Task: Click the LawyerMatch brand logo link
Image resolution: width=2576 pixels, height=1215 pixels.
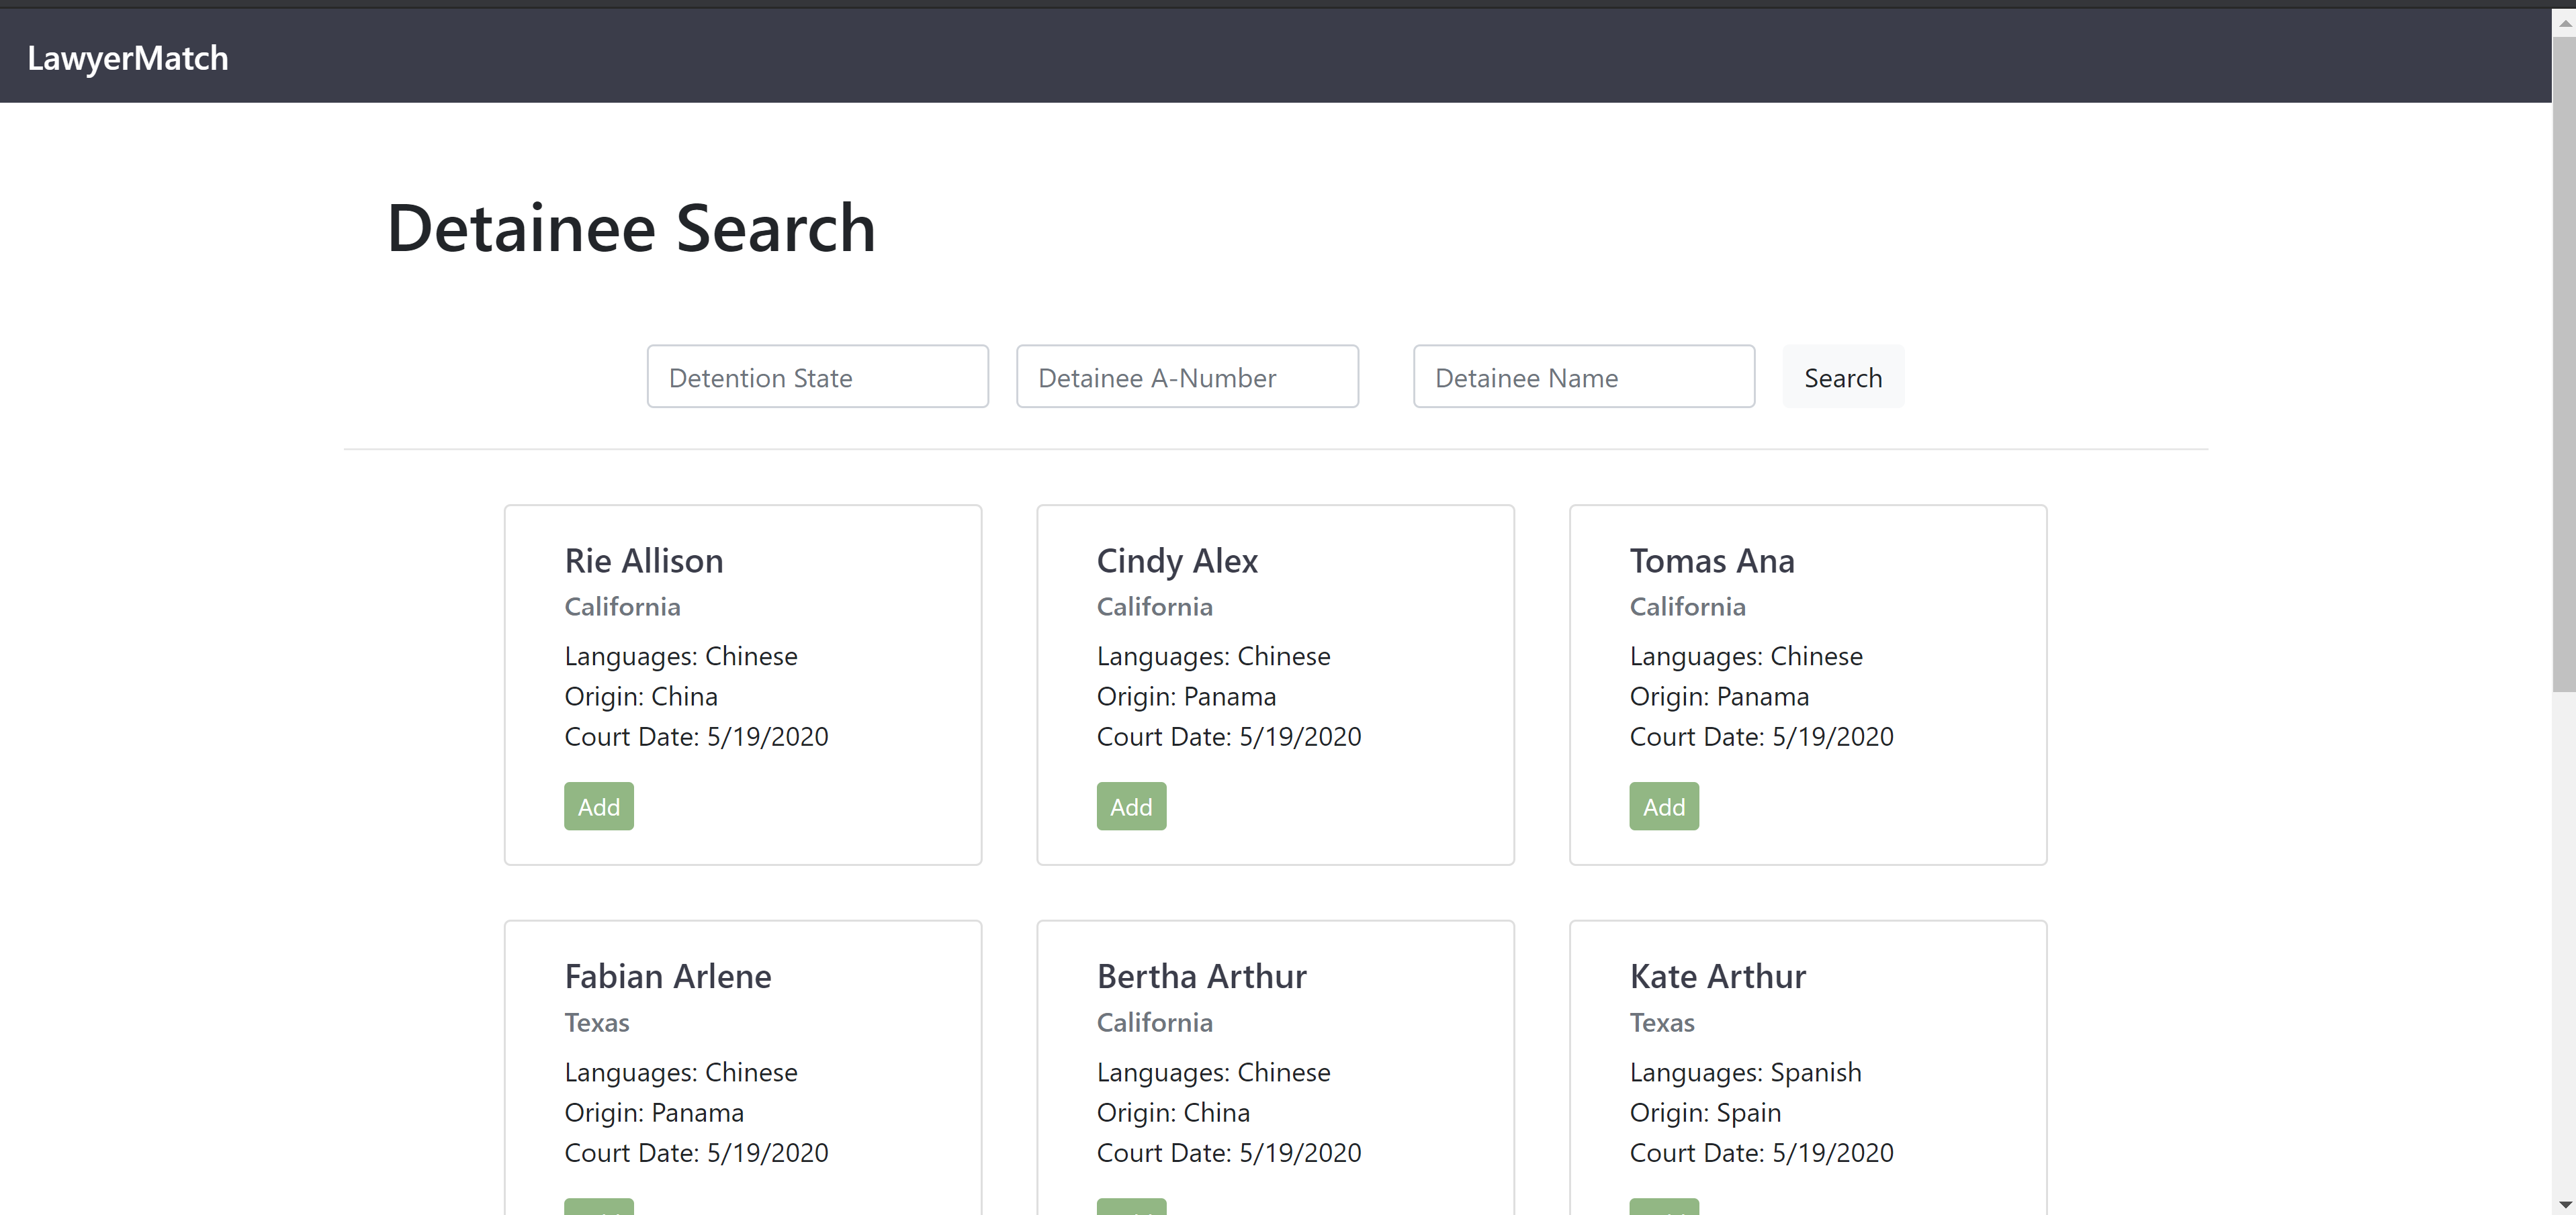Action: click(x=128, y=58)
